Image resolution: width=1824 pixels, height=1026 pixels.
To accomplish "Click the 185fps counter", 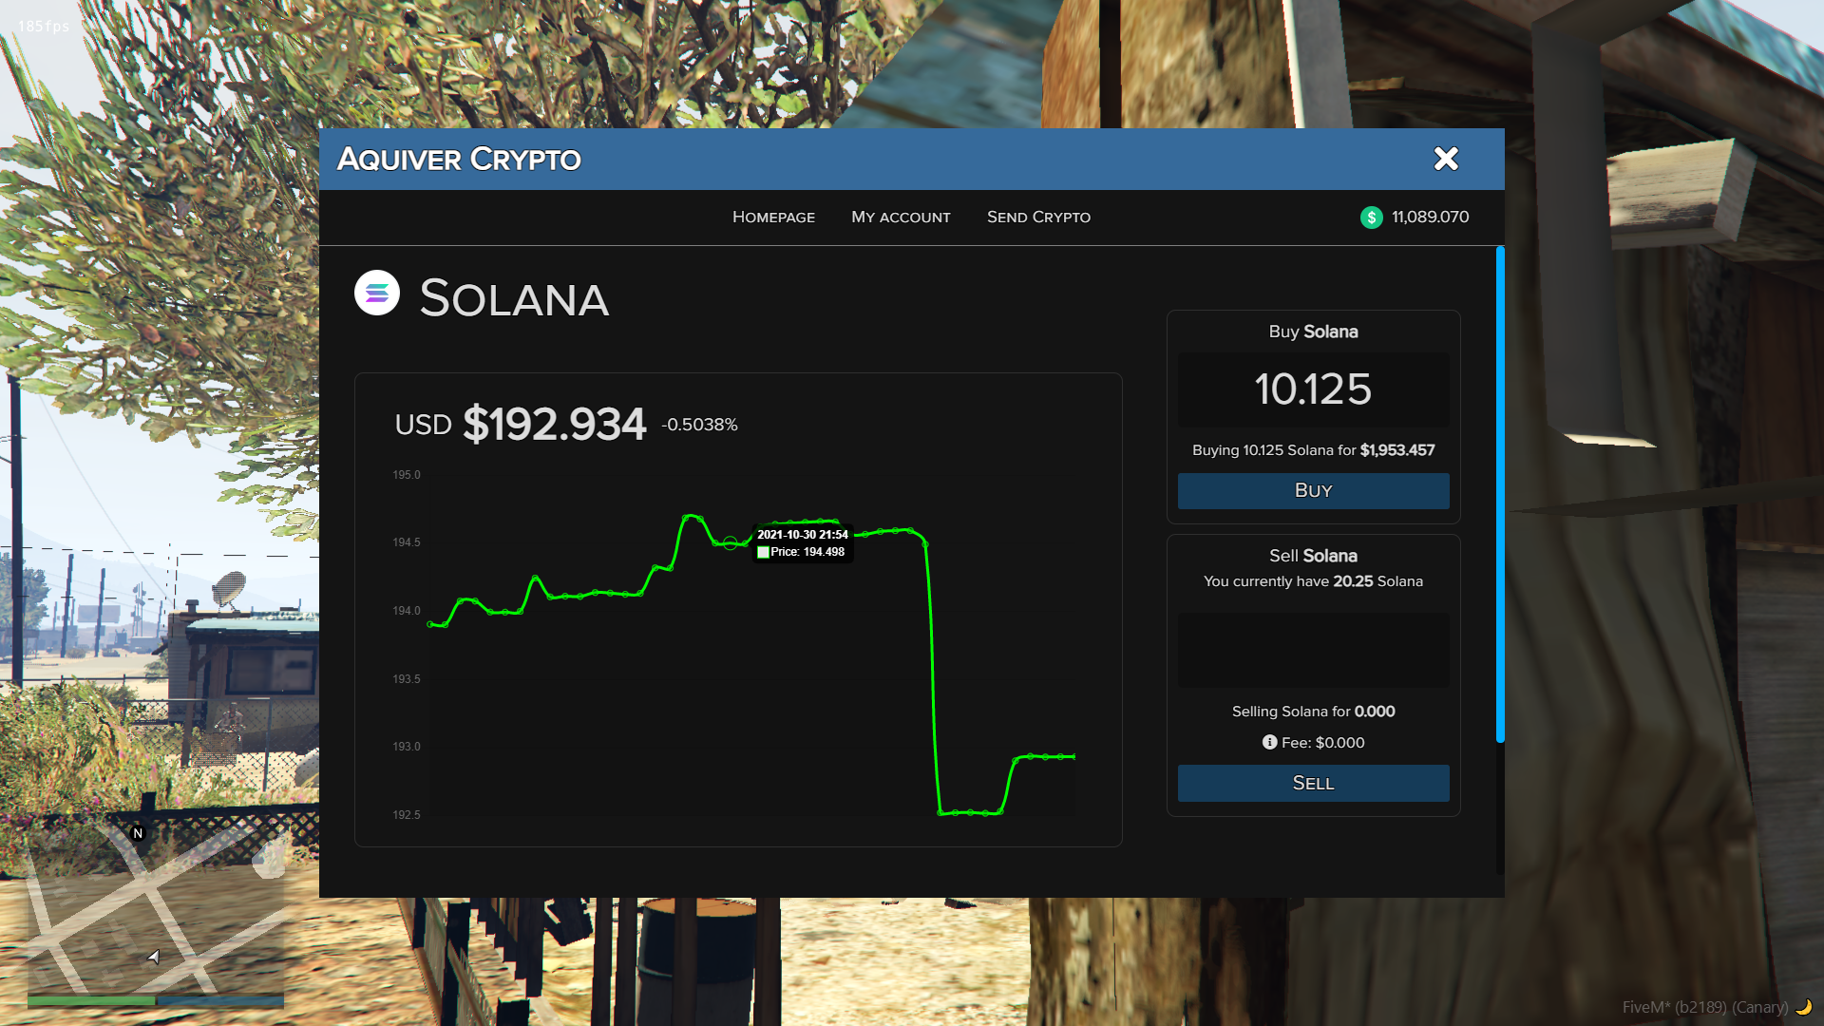I will click(x=44, y=27).
